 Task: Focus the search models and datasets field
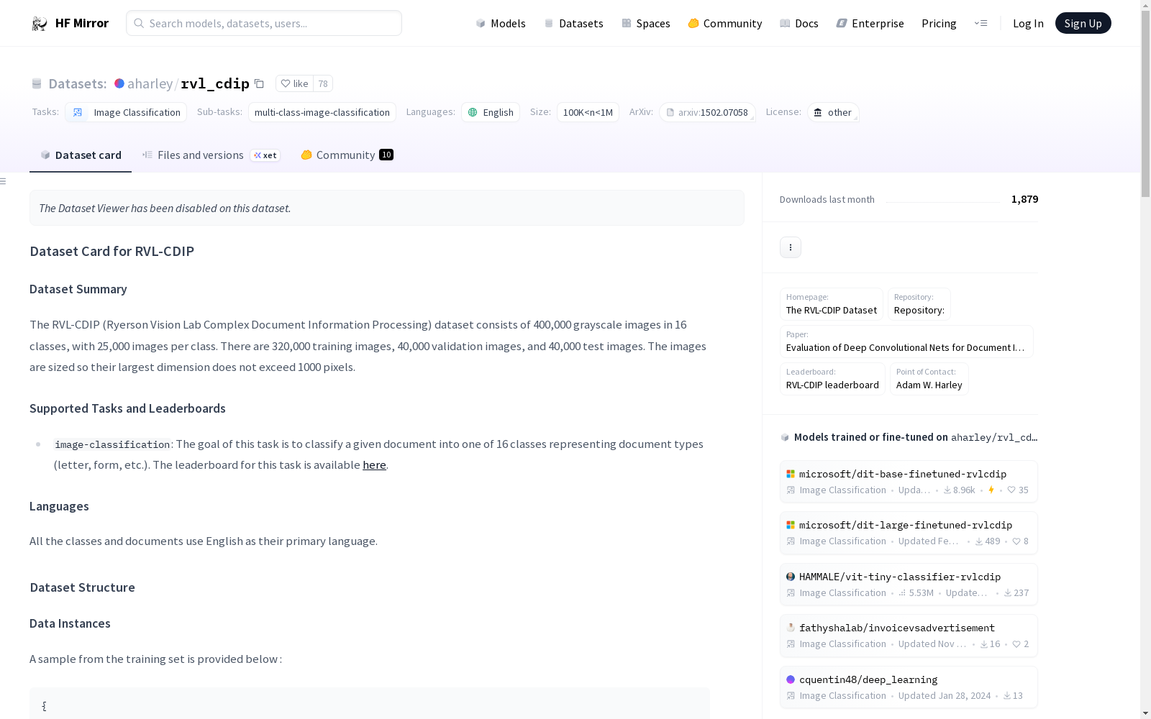pyautogui.click(x=264, y=23)
